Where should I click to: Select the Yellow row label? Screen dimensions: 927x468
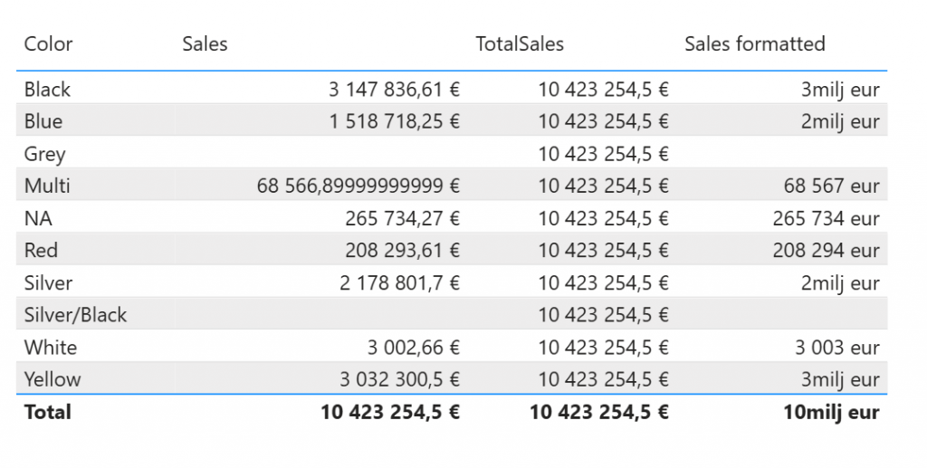(53, 379)
